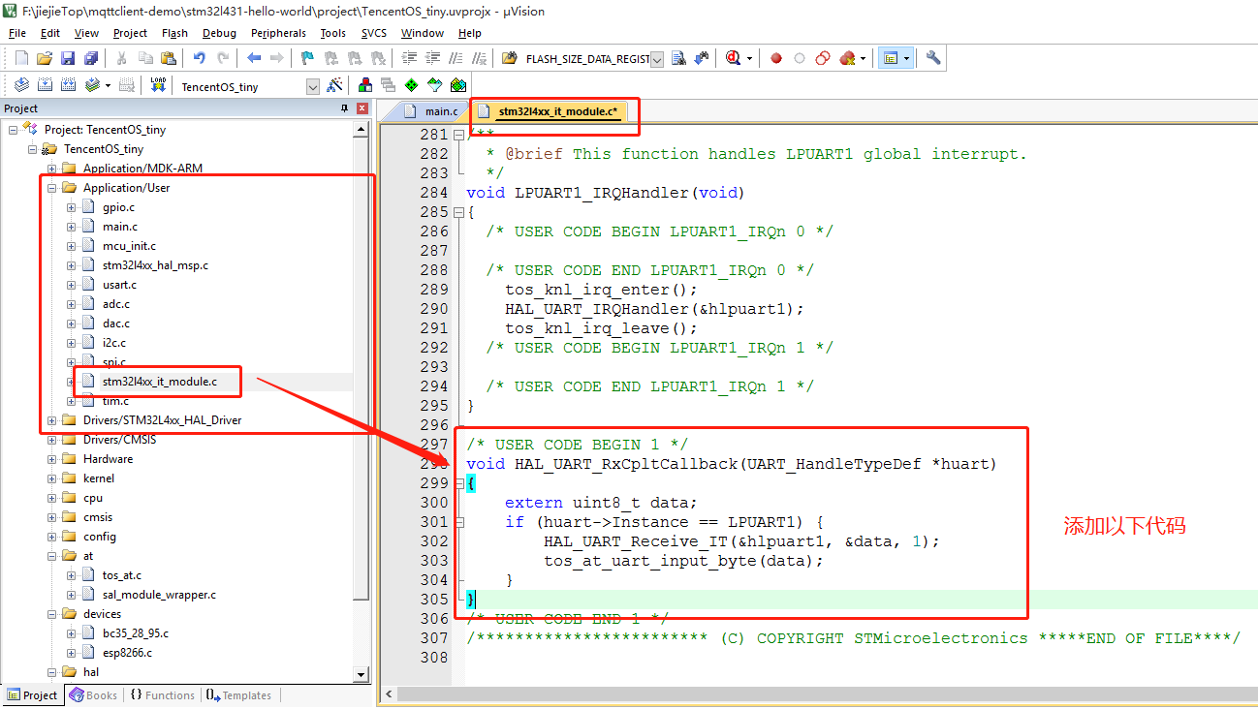Click the Build target icon

[x=45, y=85]
